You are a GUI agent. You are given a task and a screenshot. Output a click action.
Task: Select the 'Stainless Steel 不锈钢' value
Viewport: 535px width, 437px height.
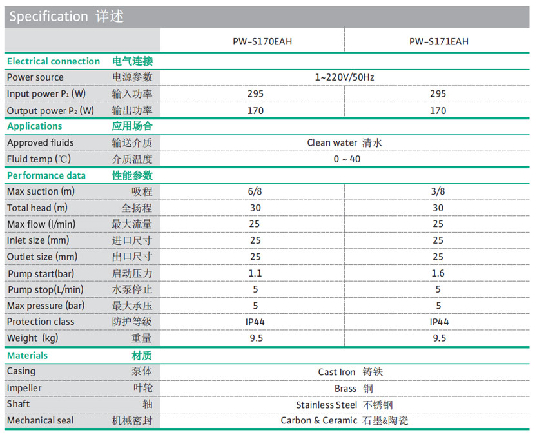pos(344,405)
